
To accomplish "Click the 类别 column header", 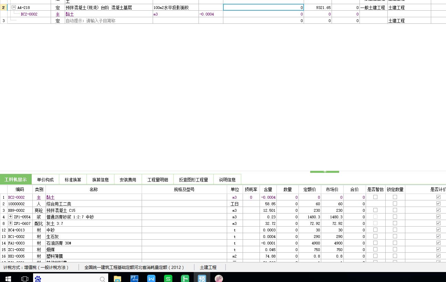I will click(x=39, y=189).
